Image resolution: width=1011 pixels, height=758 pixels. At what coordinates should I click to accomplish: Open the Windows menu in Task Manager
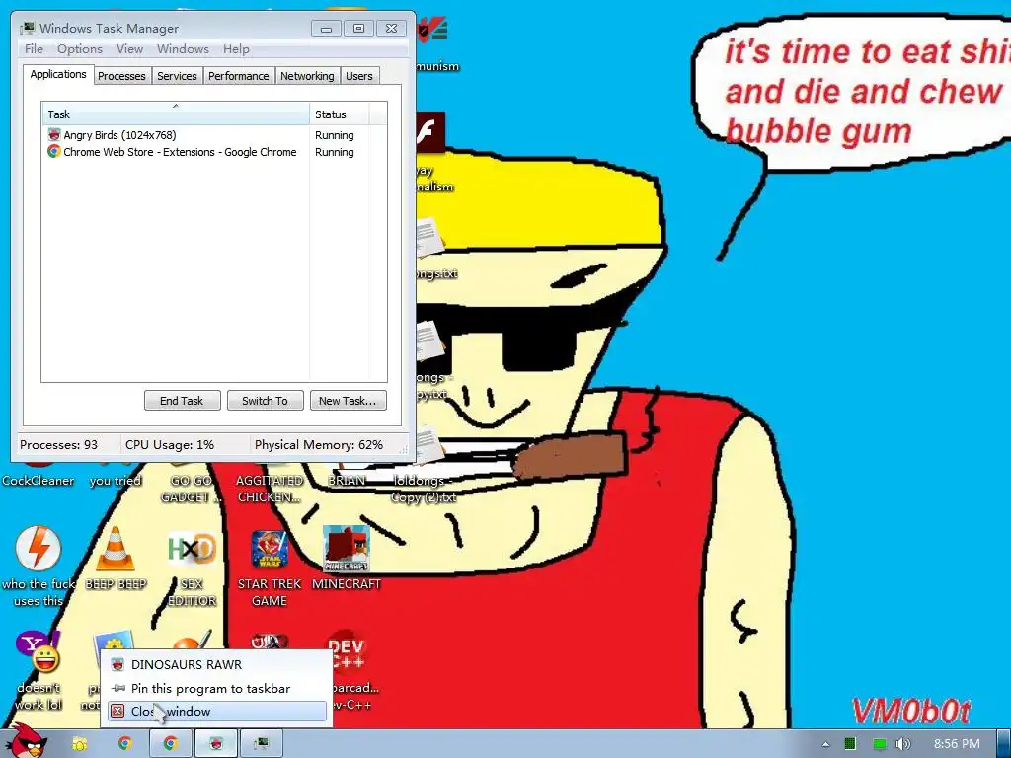click(x=183, y=49)
